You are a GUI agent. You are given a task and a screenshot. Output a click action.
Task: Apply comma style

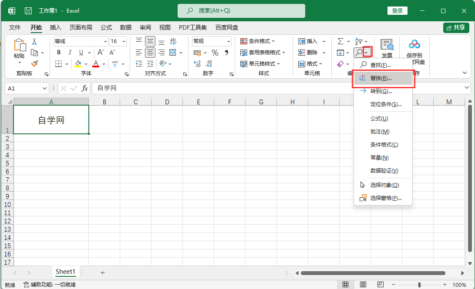[226, 53]
